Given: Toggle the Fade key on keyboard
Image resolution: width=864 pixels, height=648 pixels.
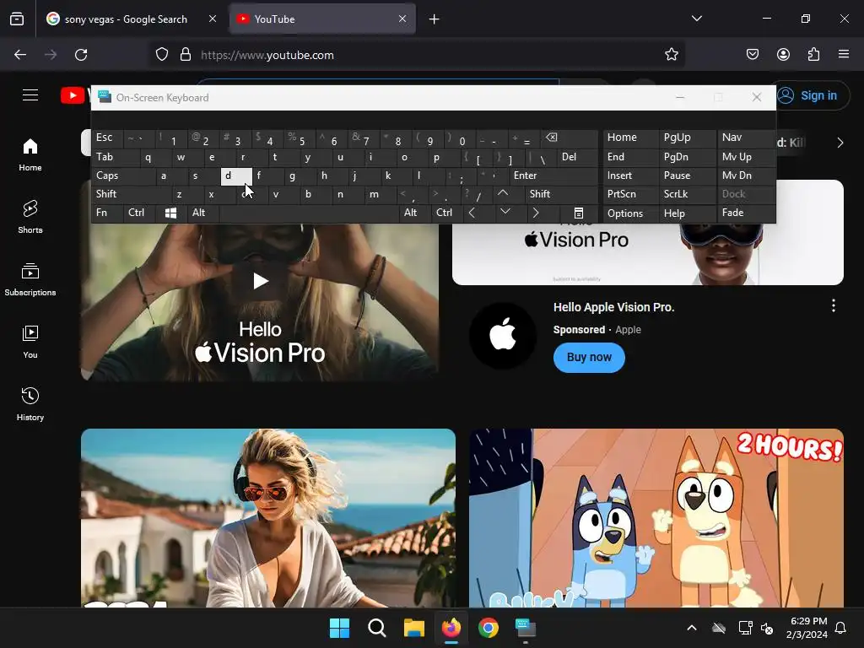Looking at the screenshot, I should click(746, 213).
